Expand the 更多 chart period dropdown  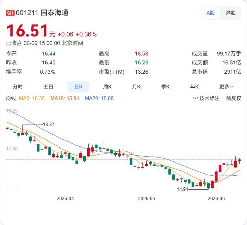[x=226, y=87]
